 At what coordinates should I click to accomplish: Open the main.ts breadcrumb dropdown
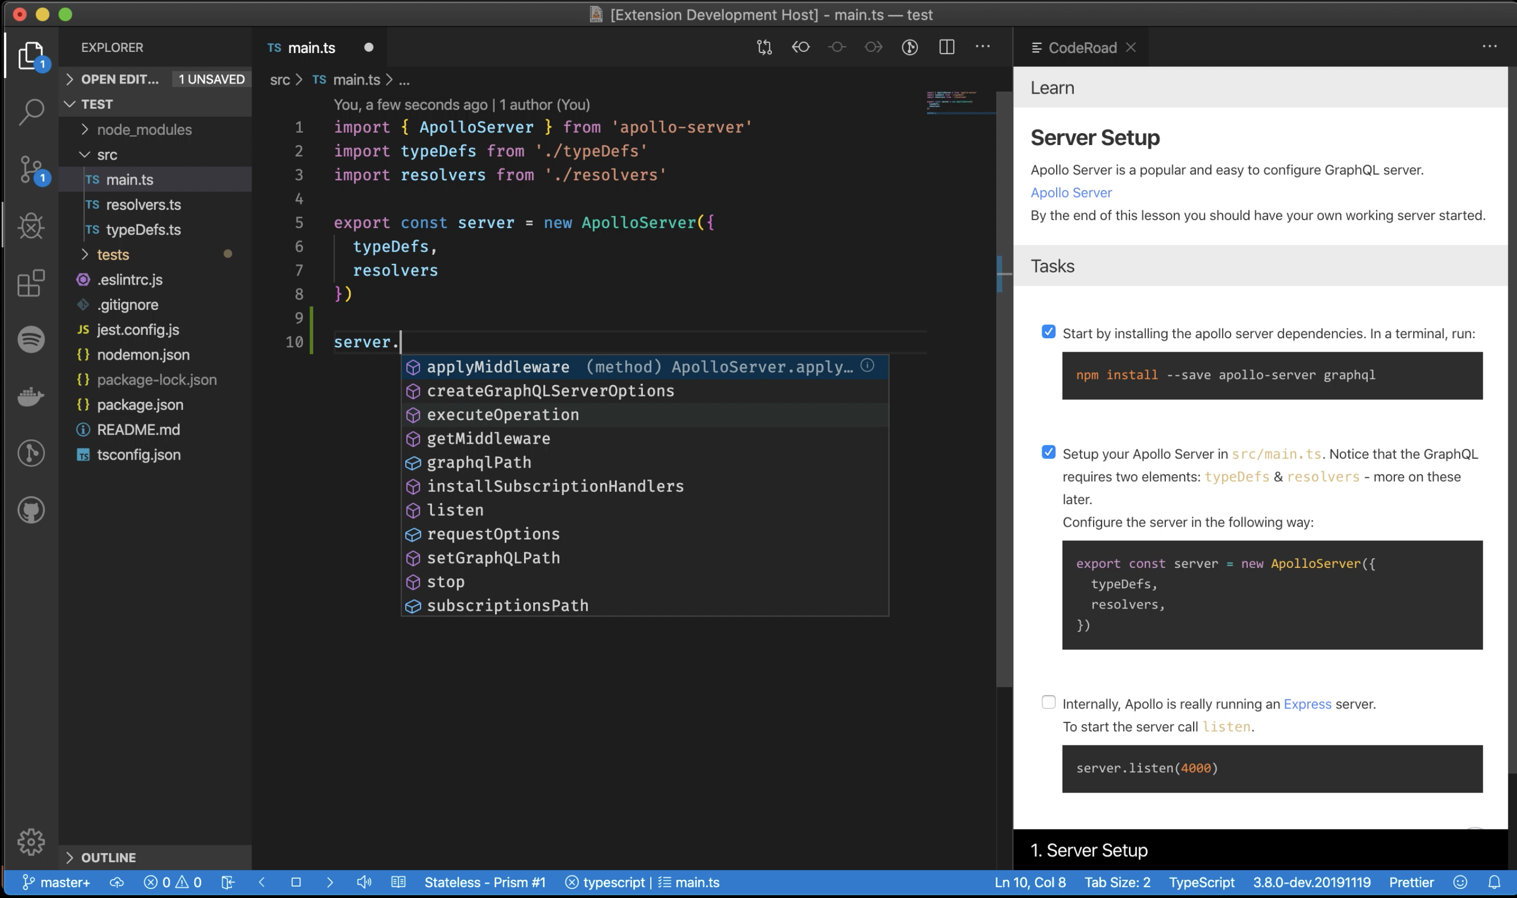[347, 79]
